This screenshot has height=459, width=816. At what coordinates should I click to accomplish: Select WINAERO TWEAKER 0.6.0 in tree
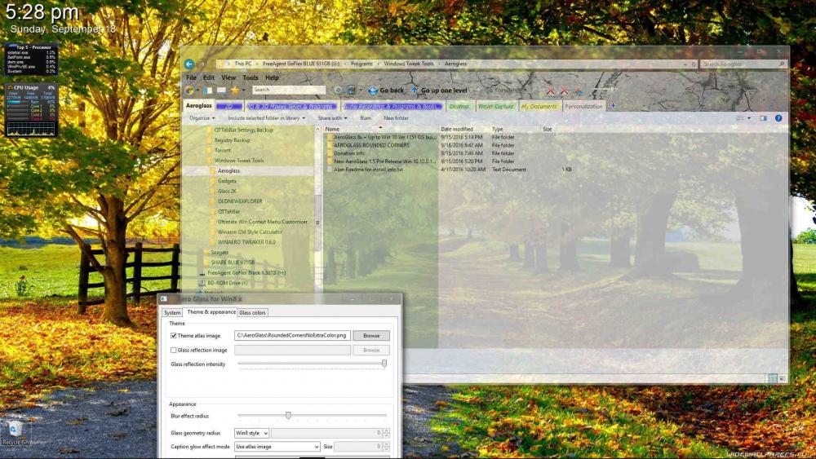pyautogui.click(x=246, y=242)
